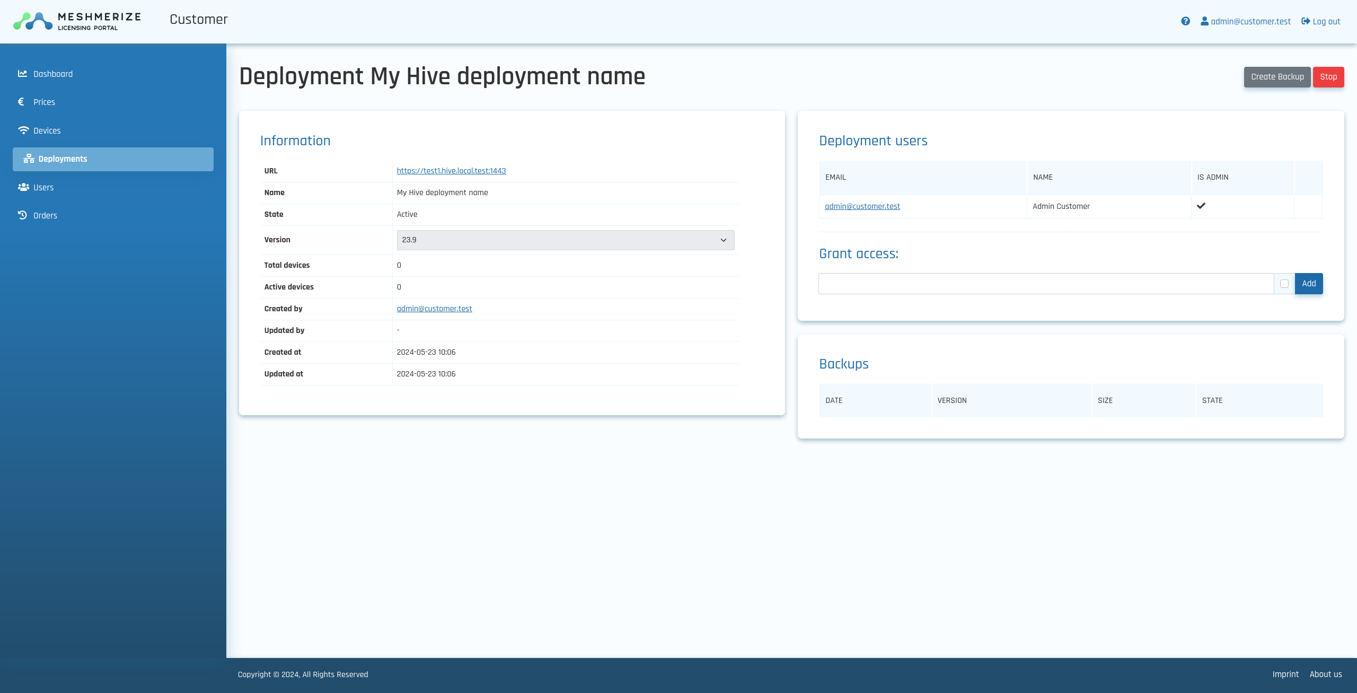Image resolution: width=1357 pixels, height=693 pixels.
Task: Open Orders from the sidebar
Action: pyautogui.click(x=45, y=216)
